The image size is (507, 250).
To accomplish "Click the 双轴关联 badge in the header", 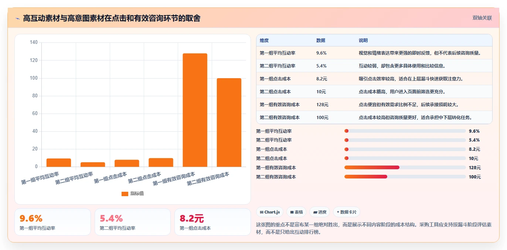I will (482, 18).
